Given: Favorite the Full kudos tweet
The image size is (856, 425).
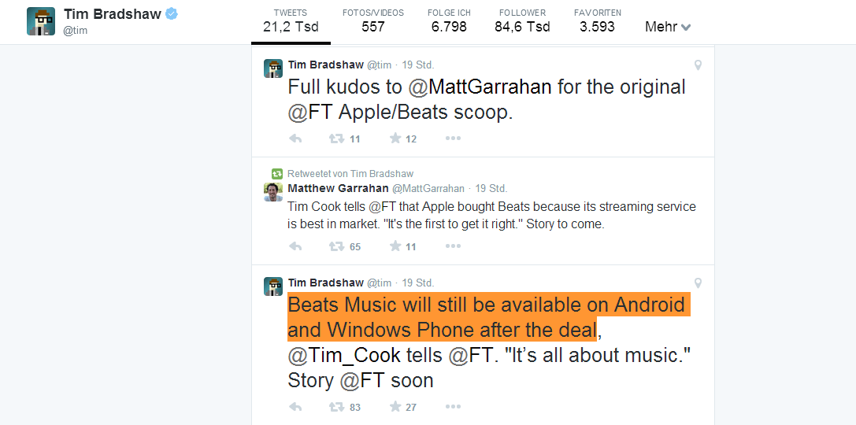Looking at the screenshot, I should (395, 139).
